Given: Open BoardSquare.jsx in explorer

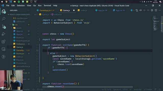Looking at the screenshot, I should pos(23,41).
